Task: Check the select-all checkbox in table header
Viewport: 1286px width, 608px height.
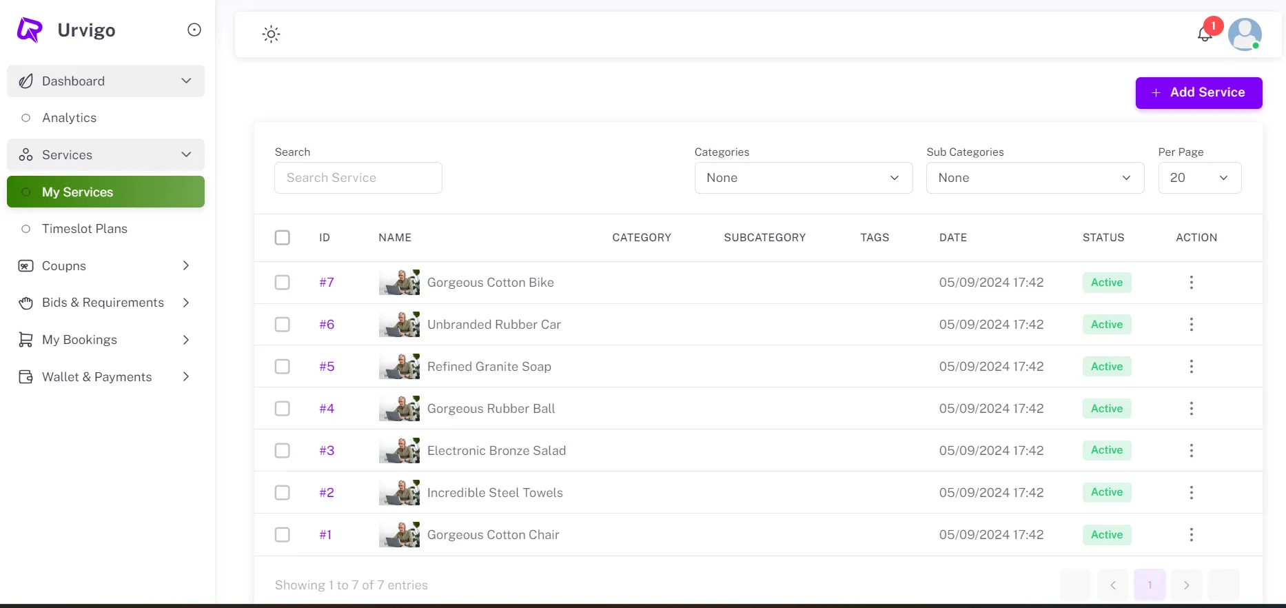Action: tap(283, 238)
